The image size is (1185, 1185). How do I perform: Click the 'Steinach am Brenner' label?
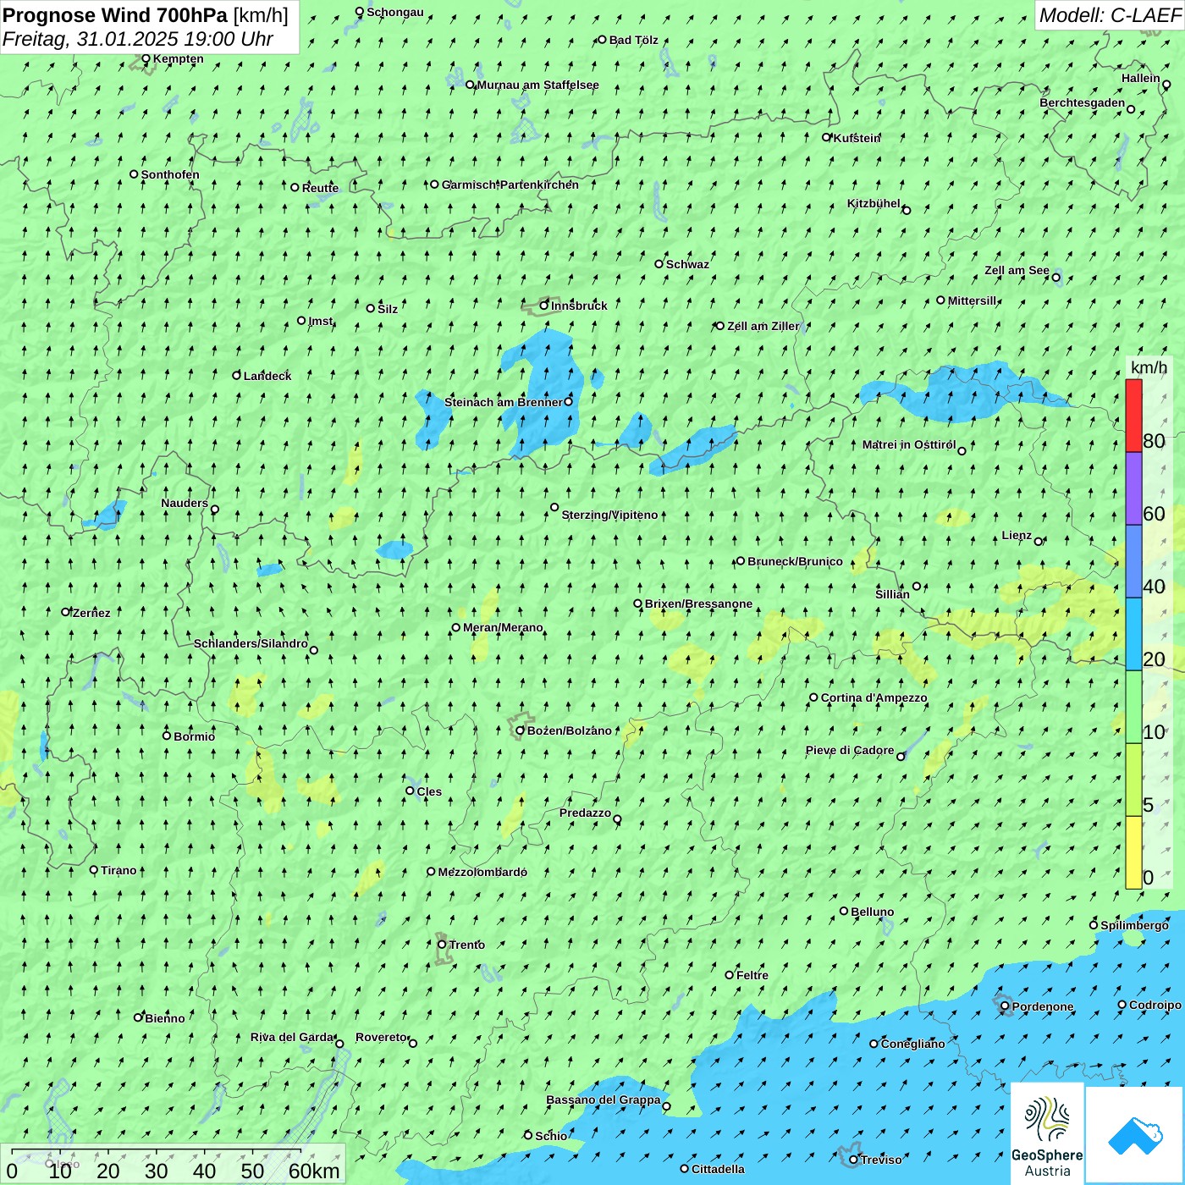click(x=503, y=402)
